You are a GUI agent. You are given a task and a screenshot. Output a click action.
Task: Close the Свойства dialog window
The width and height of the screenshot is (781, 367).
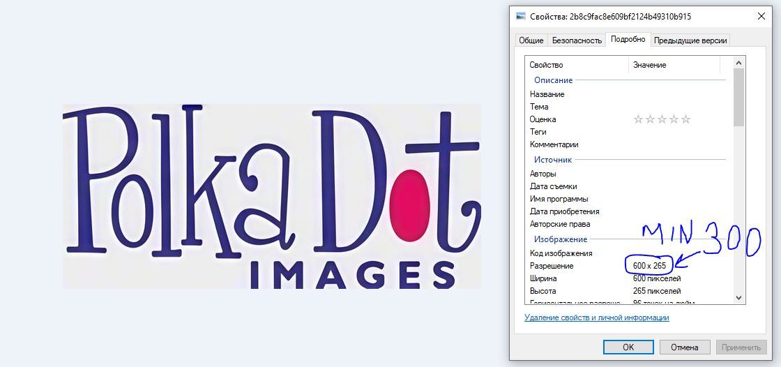[761, 17]
